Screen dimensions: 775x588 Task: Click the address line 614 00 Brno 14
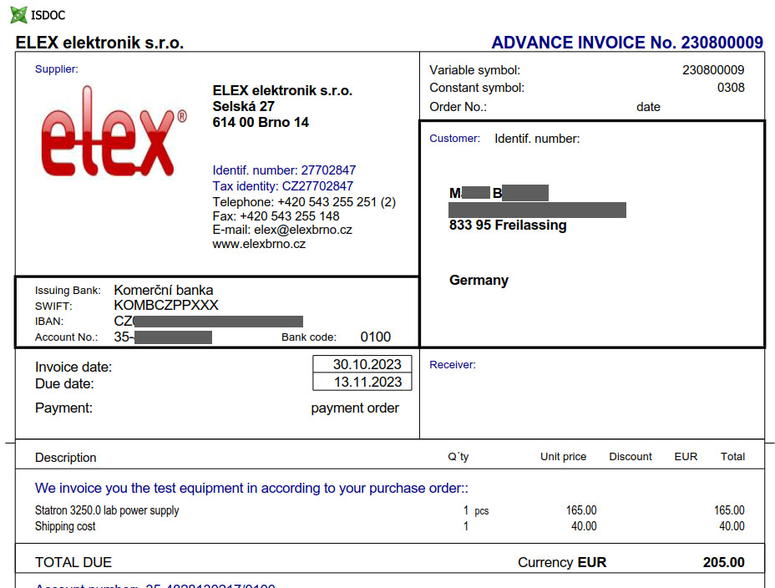click(x=261, y=122)
